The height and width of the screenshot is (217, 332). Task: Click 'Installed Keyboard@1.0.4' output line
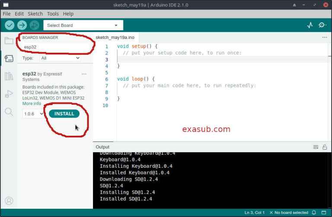pos(134,172)
